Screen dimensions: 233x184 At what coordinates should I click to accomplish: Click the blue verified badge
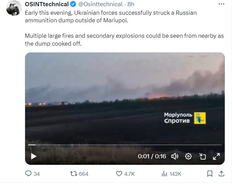73,4
